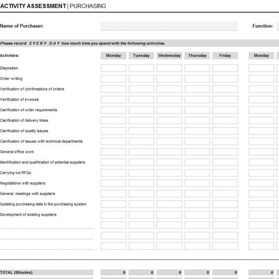
Task: Click Updating purchasing data cell under Thursday
Action: point(197,204)
